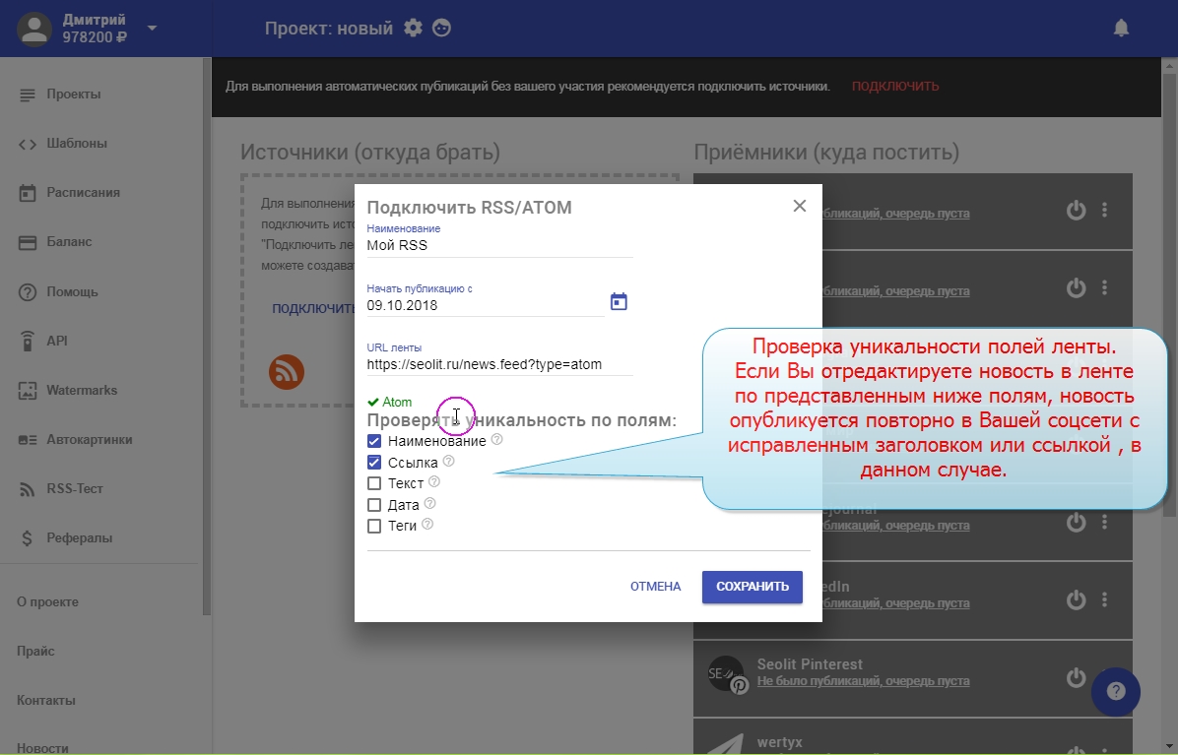Expand the user account dropdown arrow

click(152, 29)
